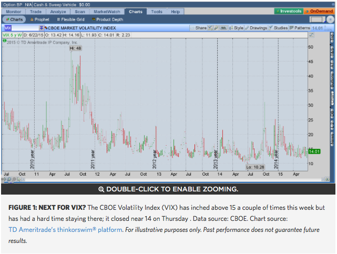Click the 2013 year marker line label
Image resolution: width=337 pixels, height=254 pixels.
tap(216, 159)
